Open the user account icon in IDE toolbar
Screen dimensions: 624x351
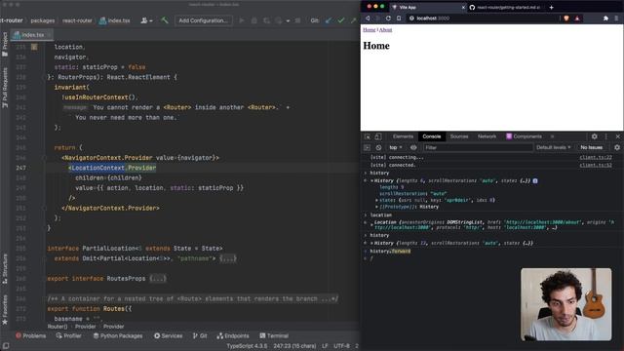coord(146,20)
